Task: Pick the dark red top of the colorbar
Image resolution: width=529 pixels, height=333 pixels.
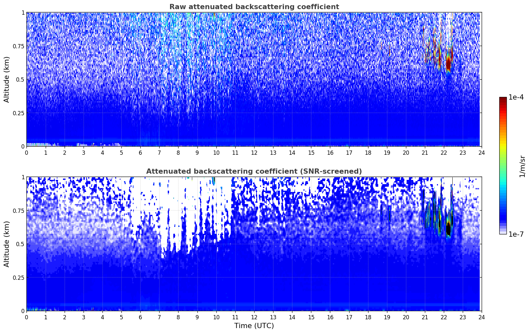Action: click(503, 99)
